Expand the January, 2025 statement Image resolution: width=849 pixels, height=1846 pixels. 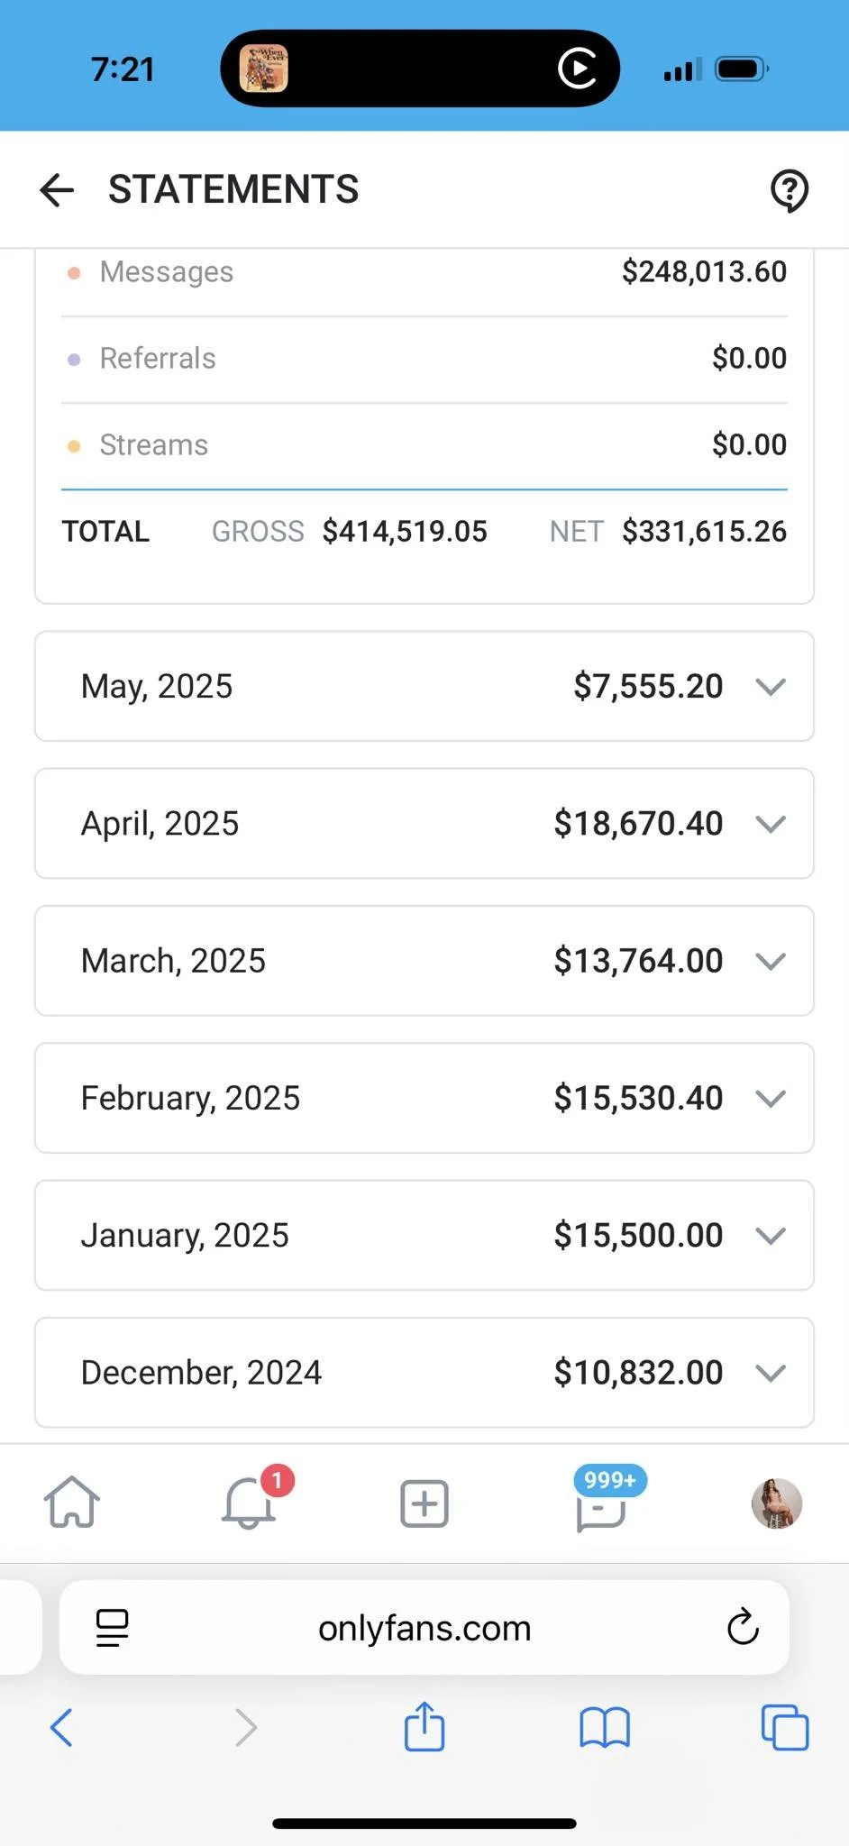(x=771, y=1236)
